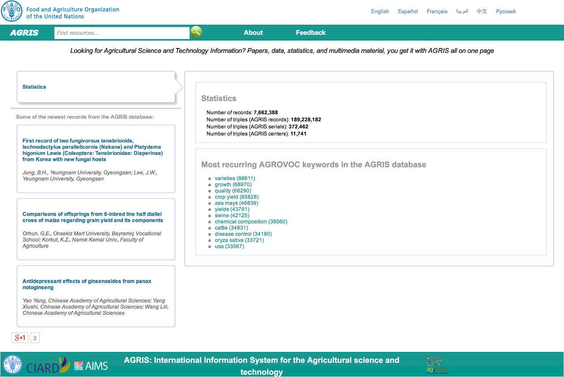Screen dimensions: 564x377
Task: Click the AGRIS serials triples value 372,462
Action: [x=299, y=127]
